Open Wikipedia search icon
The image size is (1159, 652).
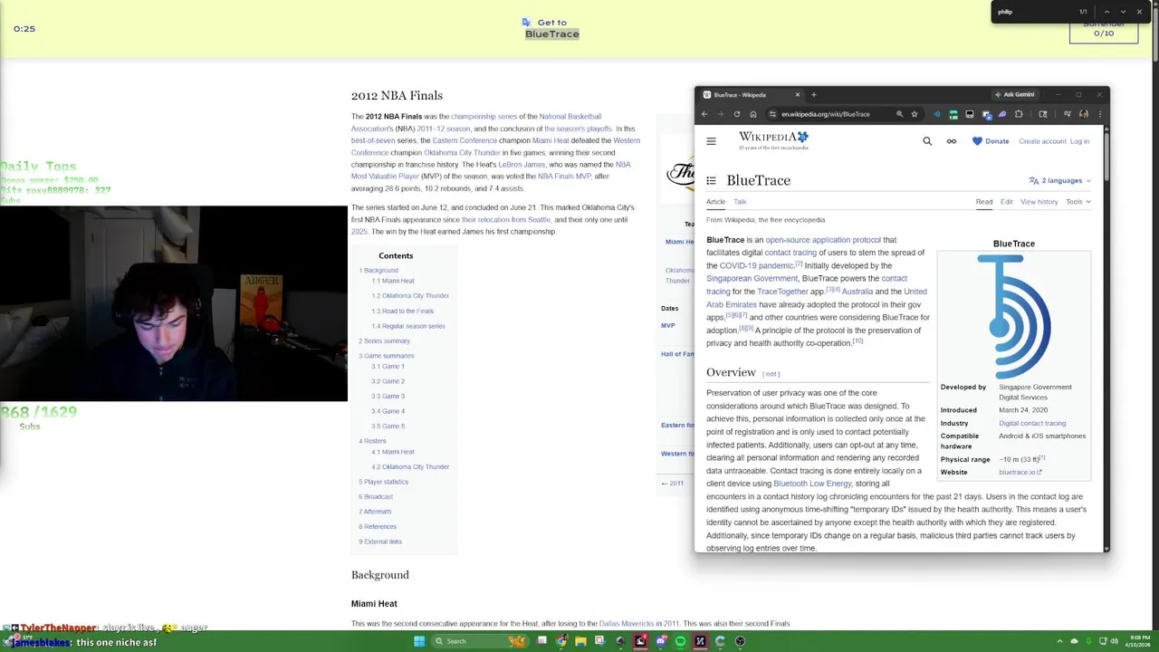(x=927, y=141)
